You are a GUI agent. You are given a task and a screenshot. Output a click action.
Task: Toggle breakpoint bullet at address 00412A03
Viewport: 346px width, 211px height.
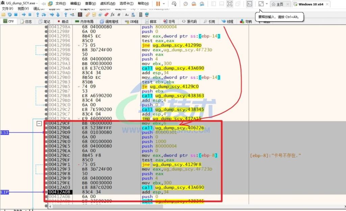coord(46,187)
